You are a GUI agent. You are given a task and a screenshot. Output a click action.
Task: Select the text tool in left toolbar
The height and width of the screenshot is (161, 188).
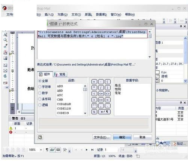coord(5,35)
